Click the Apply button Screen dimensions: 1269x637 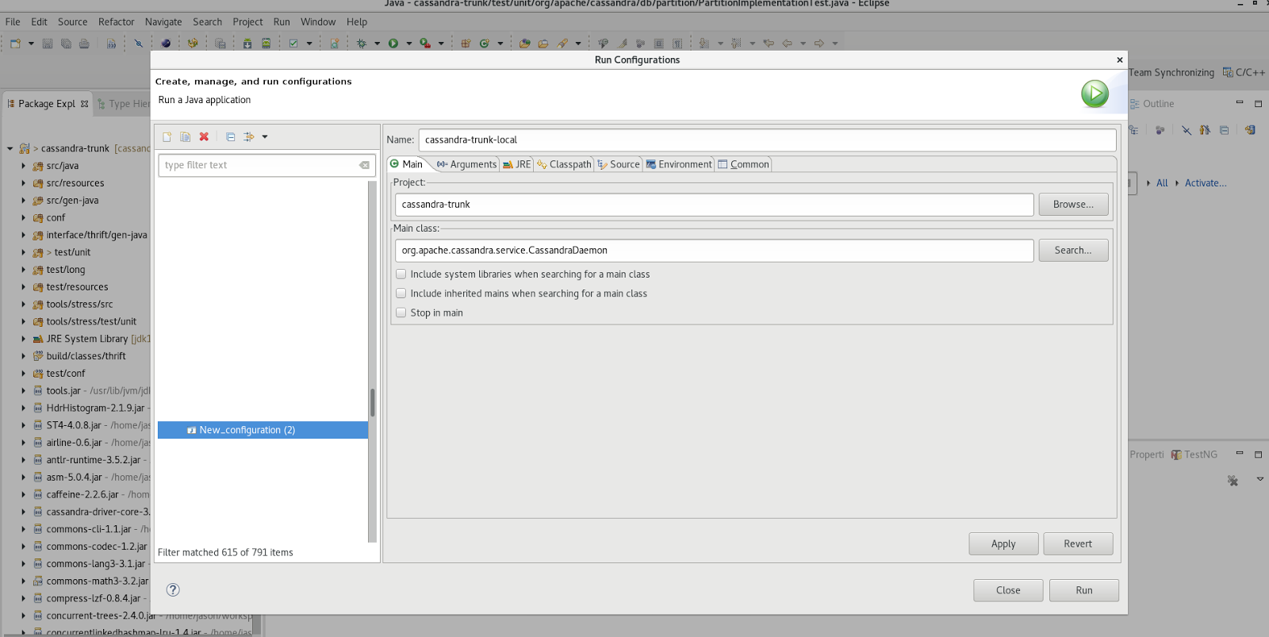(1003, 544)
